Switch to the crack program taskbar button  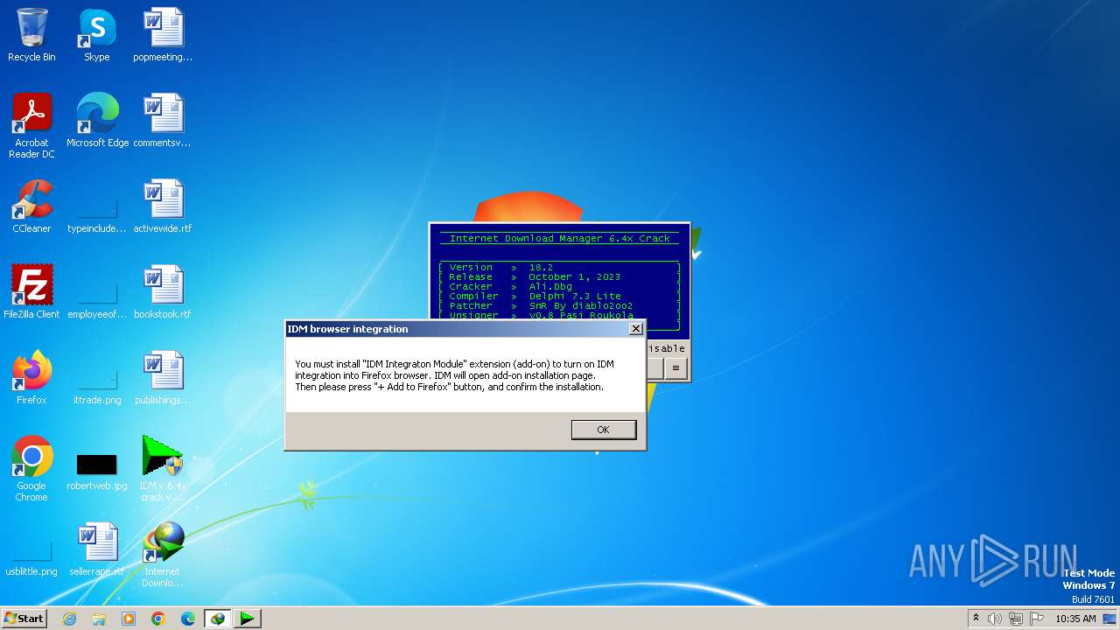pyautogui.click(x=248, y=619)
